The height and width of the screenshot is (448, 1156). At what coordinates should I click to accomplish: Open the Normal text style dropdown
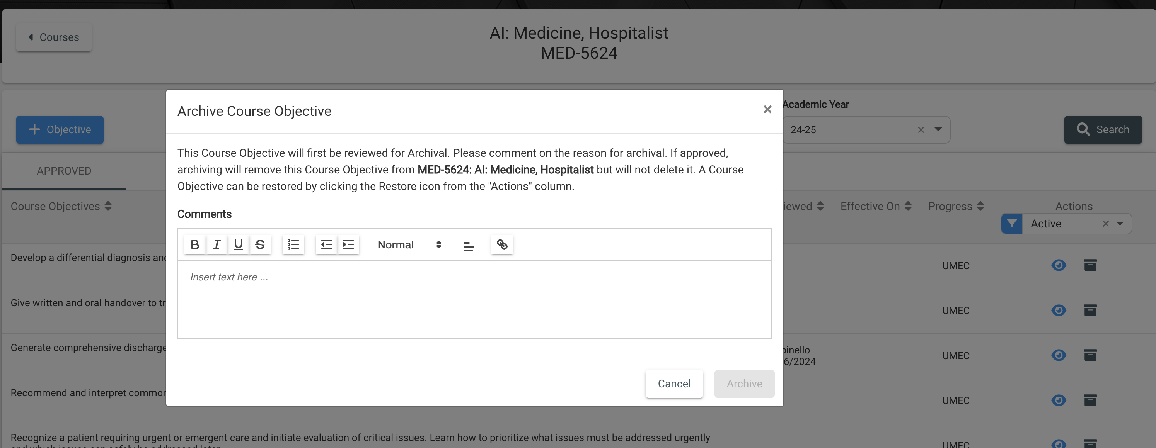click(409, 244)
